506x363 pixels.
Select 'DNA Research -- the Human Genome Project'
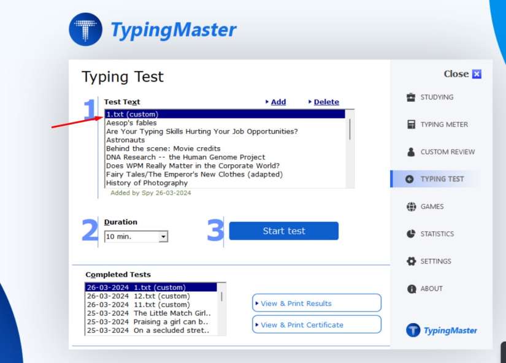click(x=225, y=157)
